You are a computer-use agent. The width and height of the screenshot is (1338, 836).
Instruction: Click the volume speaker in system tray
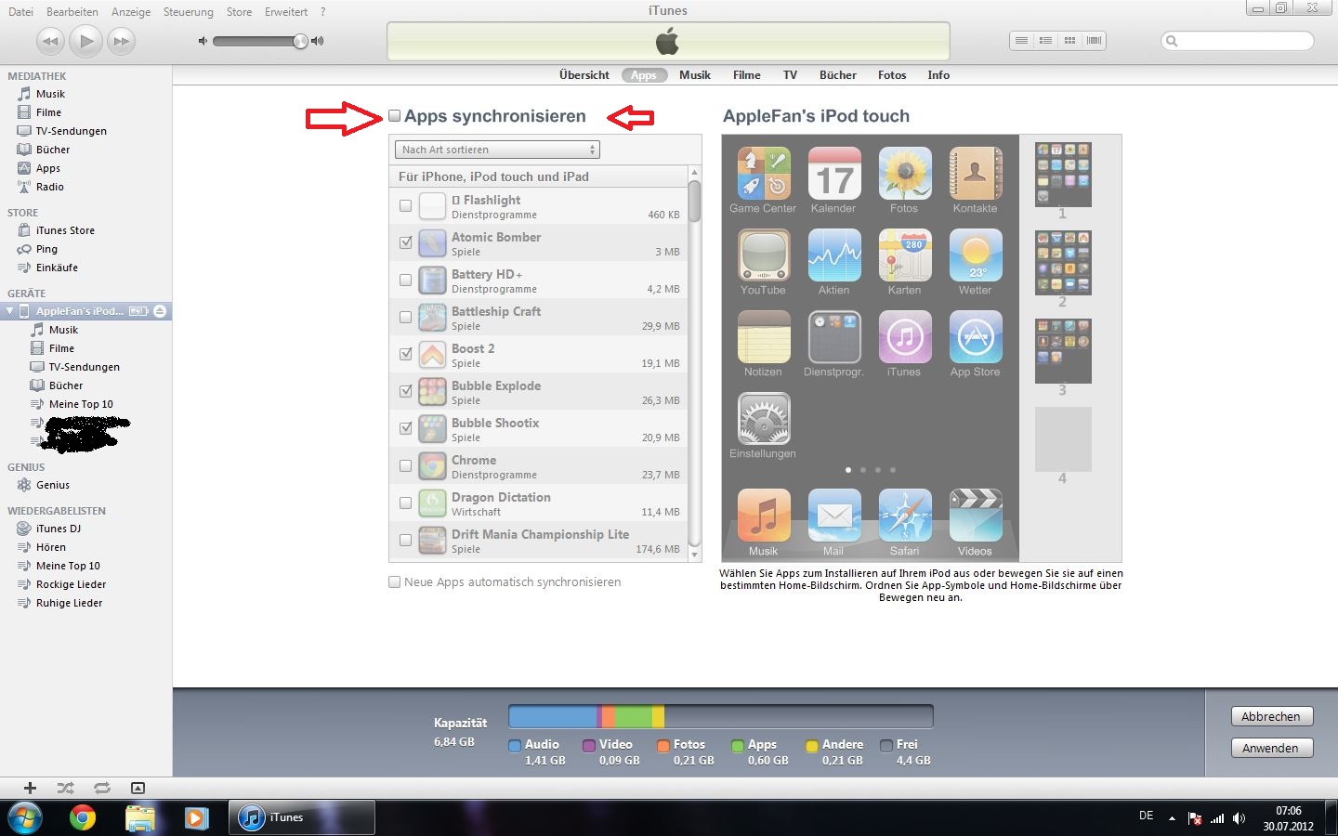(x=1239, y=818)
